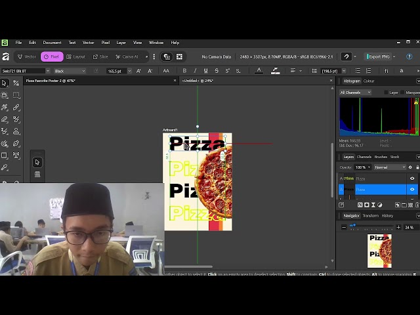Select the Clone stamp tool
The width and height of the screenshot is (420, 315).
[16, 131]
